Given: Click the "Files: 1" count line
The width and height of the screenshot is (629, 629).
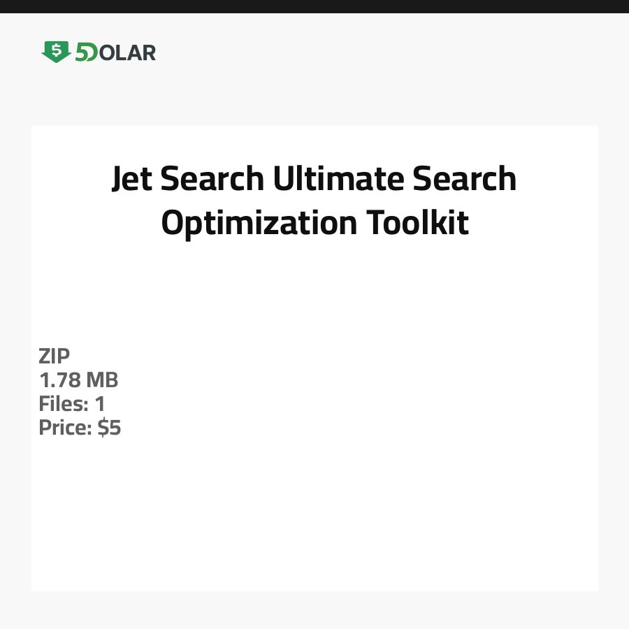Looking at the screenshot, I should [71, 404].
